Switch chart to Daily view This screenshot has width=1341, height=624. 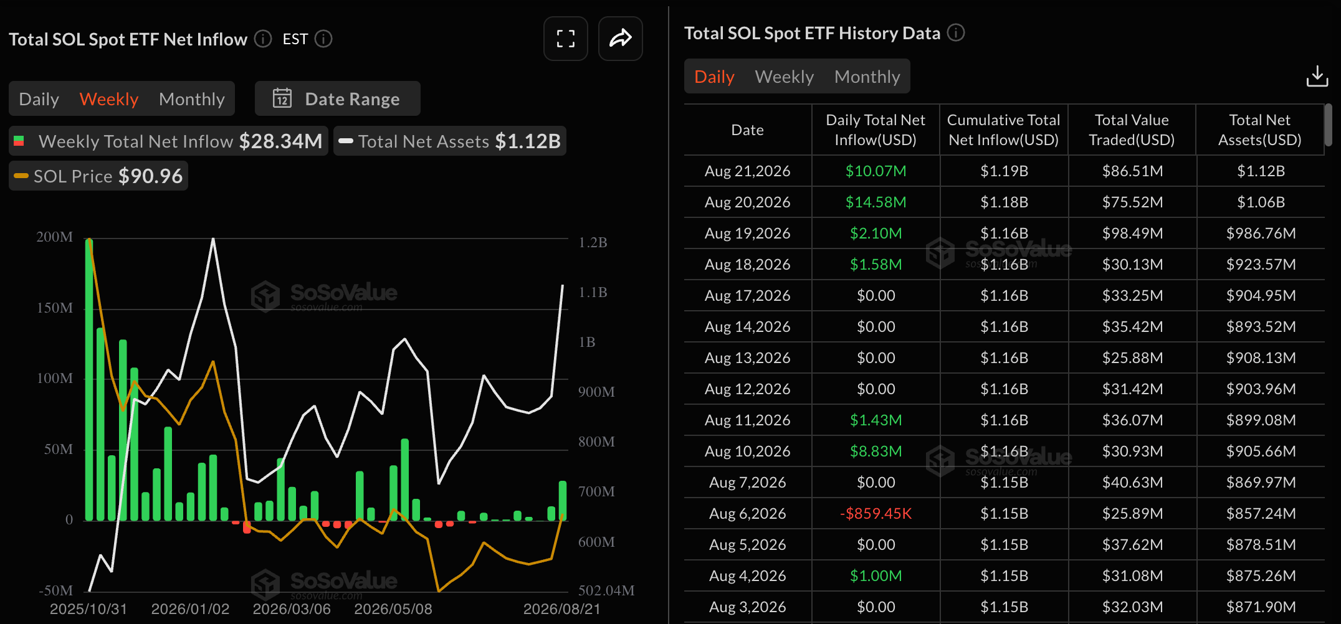[39, 99]
